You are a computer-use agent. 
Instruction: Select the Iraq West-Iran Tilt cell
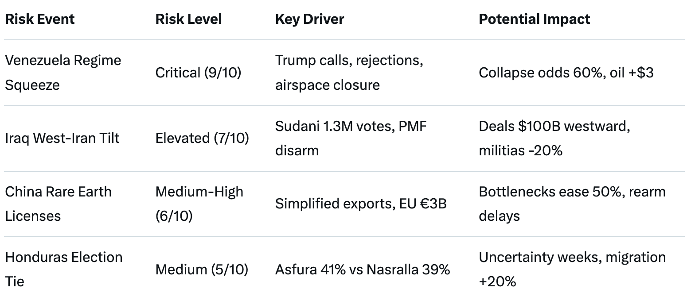[x=62, y=138]
